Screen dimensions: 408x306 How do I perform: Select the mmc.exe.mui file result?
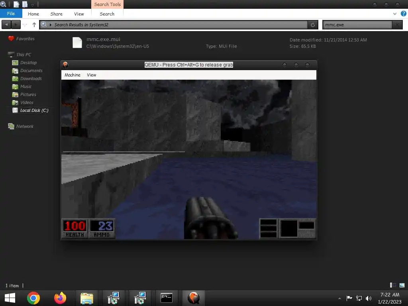coord(220,43)
